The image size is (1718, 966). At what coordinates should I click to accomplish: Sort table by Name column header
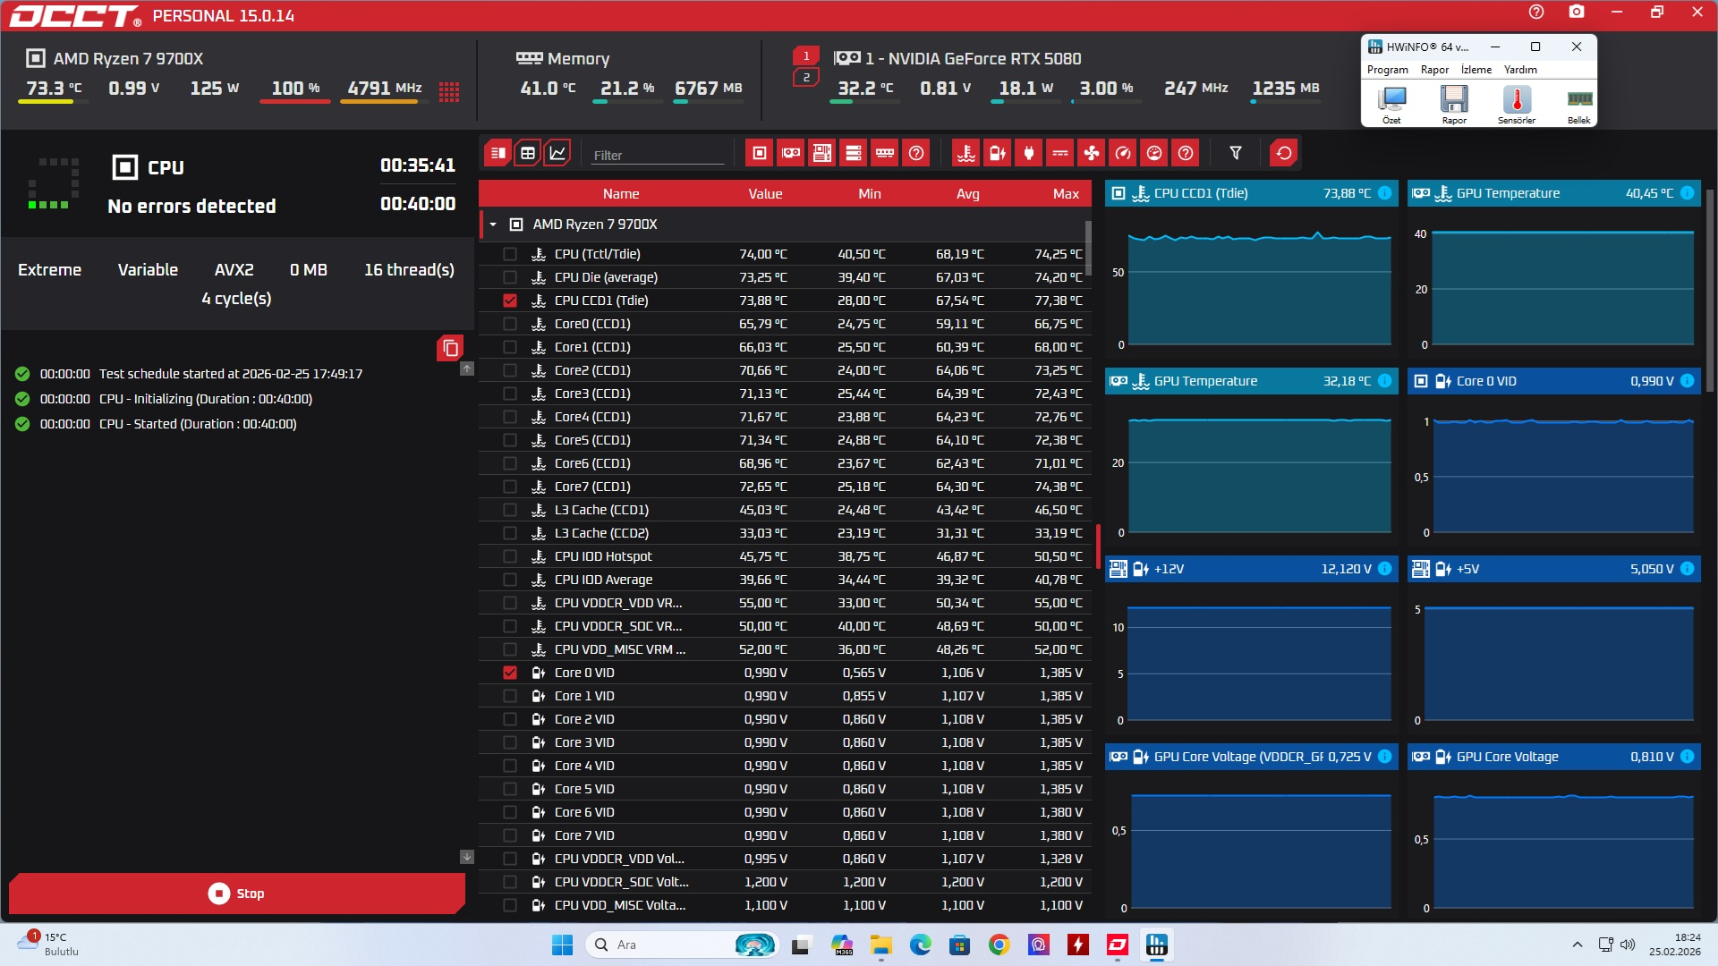click(621, 193)
